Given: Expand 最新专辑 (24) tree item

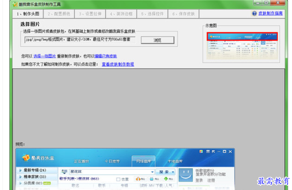Looking at the screenshot, I should coord(20,170).
